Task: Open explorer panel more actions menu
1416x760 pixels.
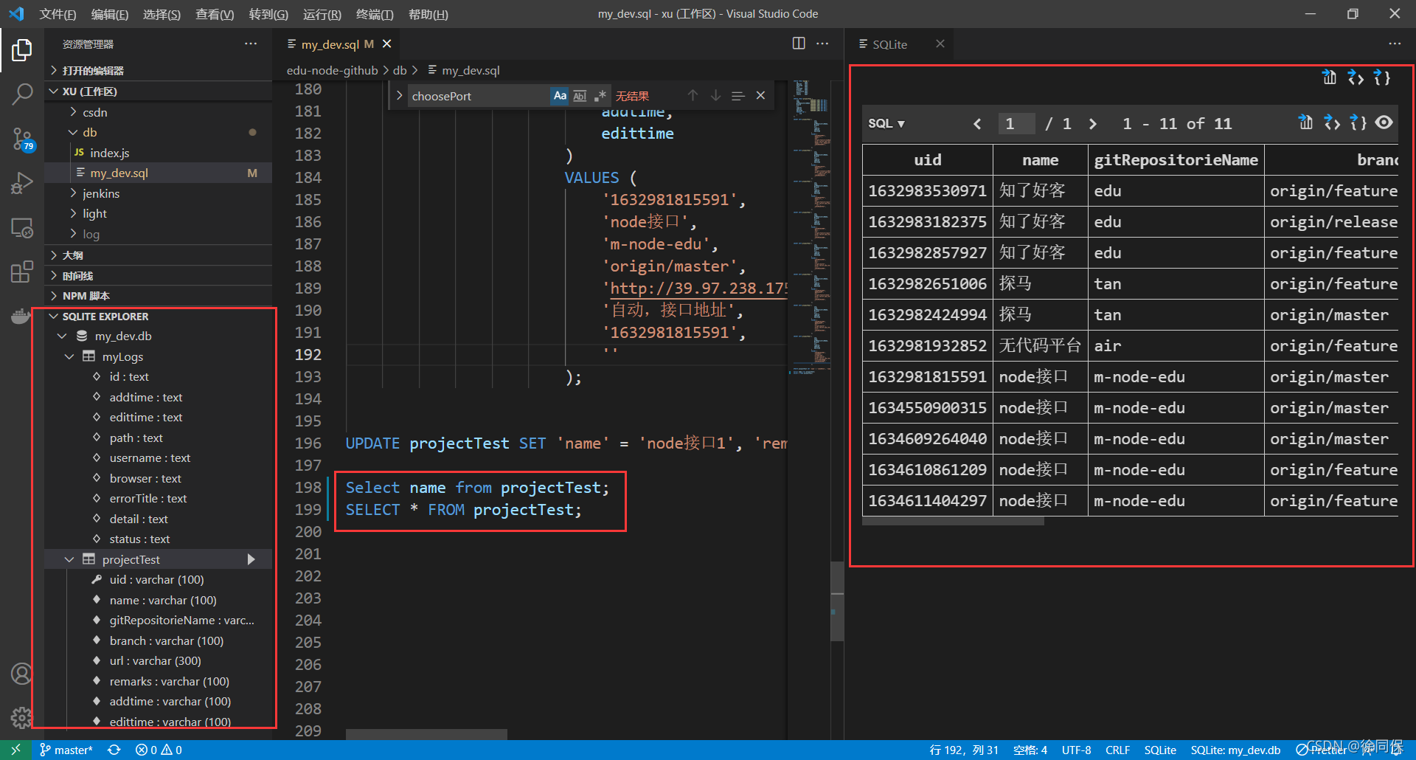Action: [x=251, y=44]
